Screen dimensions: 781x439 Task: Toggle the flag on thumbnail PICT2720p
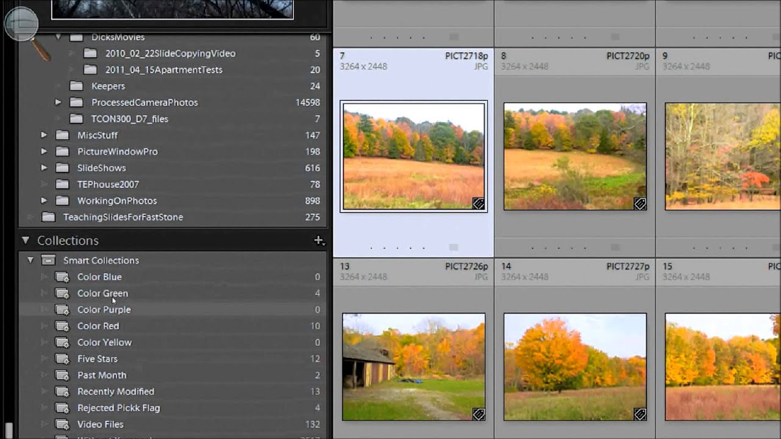pyautogui.click(x=615, y=248)
